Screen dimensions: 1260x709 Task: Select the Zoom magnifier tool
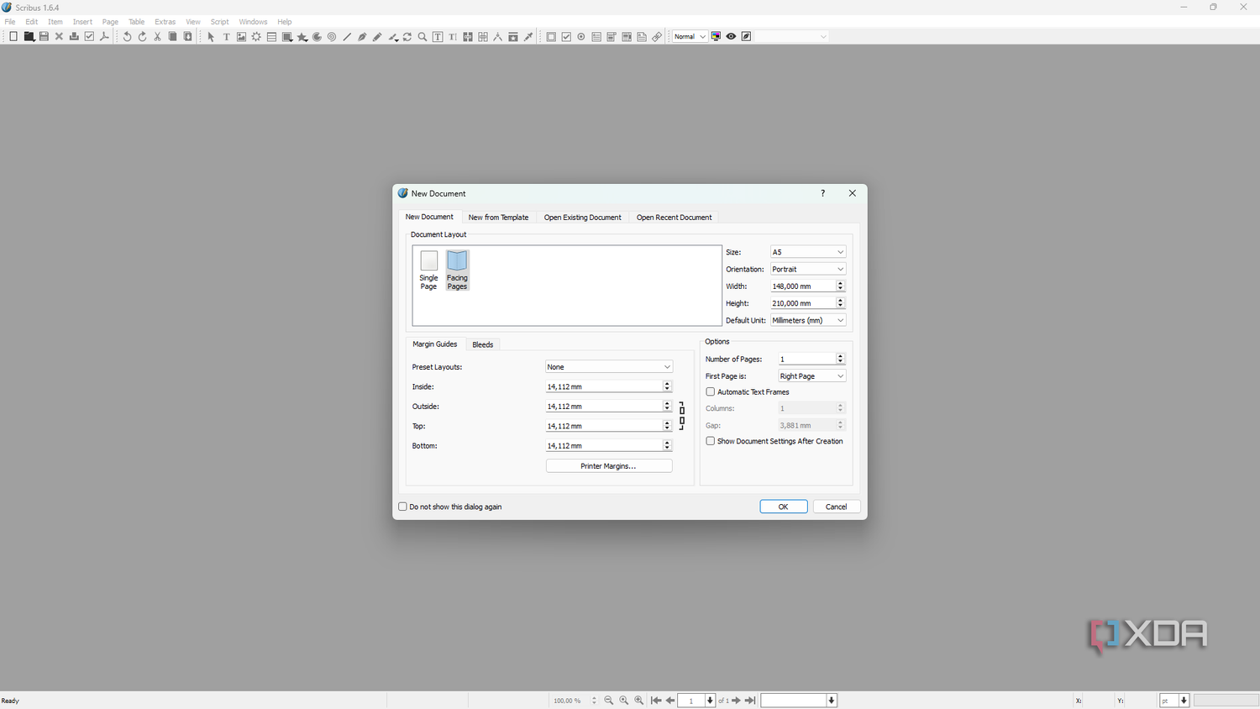pyautogui.click(x=423, y=37)
